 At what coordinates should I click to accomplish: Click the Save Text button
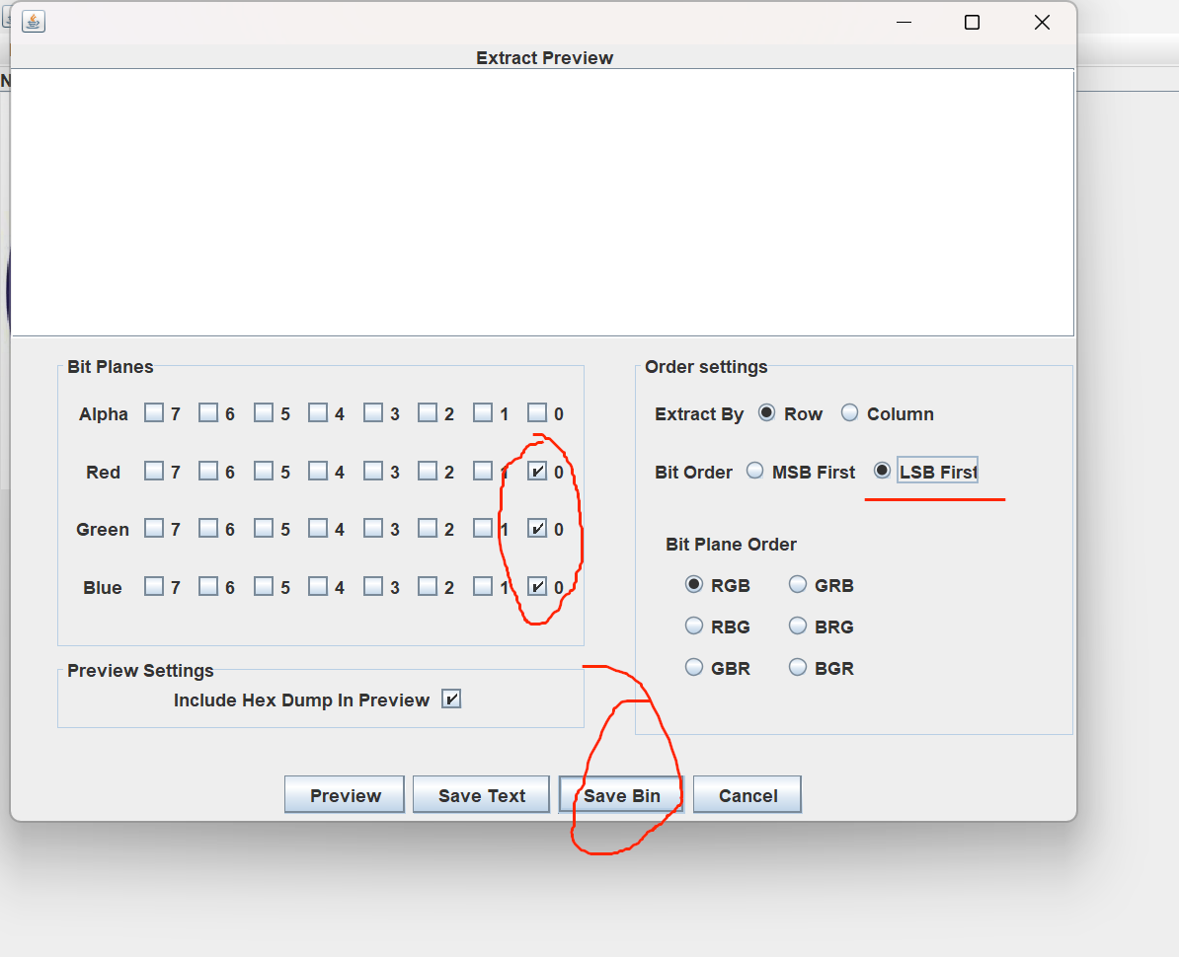[481, 795]
